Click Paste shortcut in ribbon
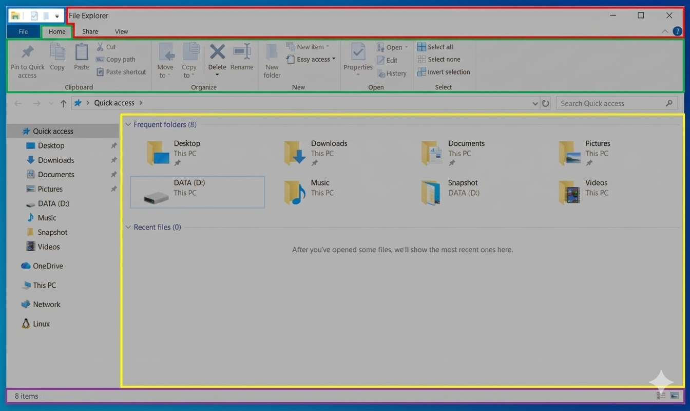Viewport: 690px width, 411px height. pos(121,72)
